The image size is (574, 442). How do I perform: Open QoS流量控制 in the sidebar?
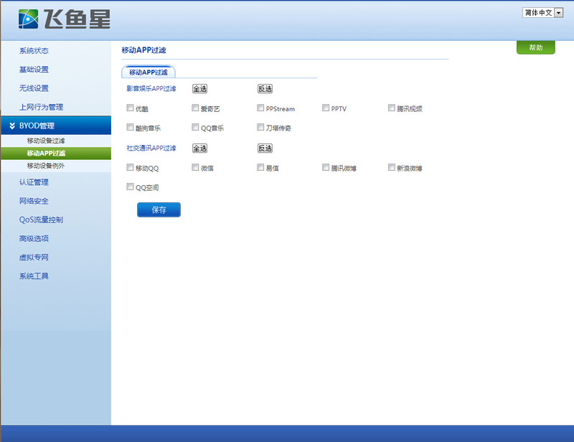tap(41, 220)
